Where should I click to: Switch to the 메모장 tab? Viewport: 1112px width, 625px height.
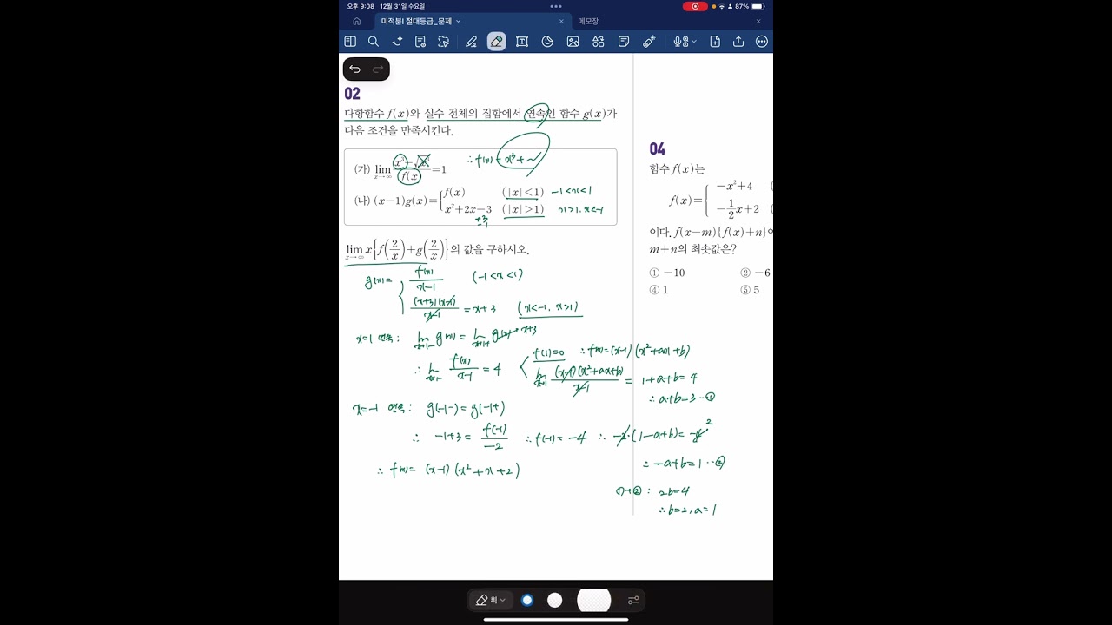coord(589,21)
